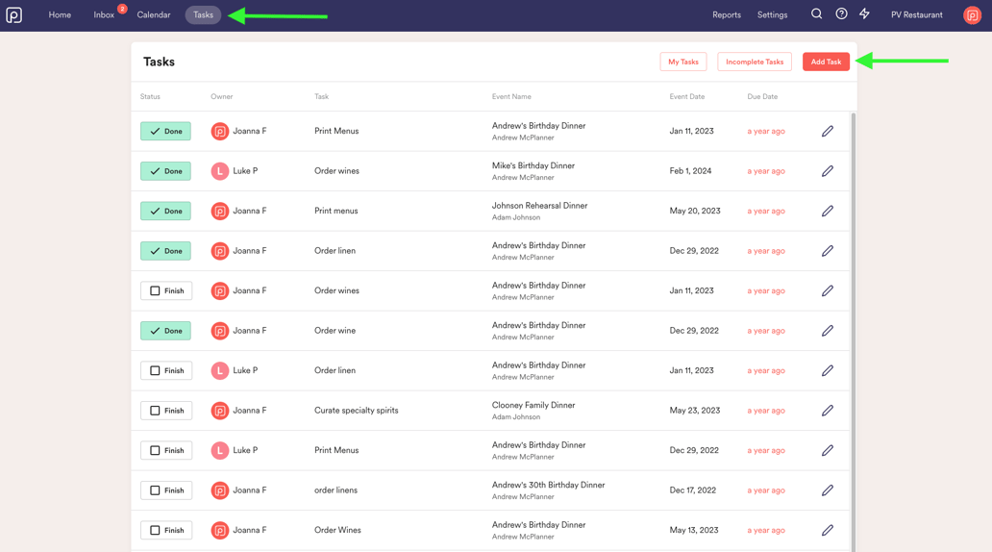Click the lightning bolt icon
Screen dimensions: 992x552
coord(865,13)
